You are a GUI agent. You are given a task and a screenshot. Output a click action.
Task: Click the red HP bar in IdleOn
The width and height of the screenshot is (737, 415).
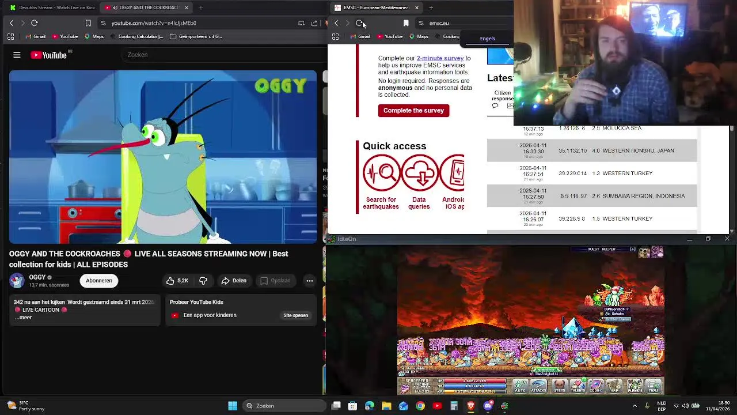474,381
